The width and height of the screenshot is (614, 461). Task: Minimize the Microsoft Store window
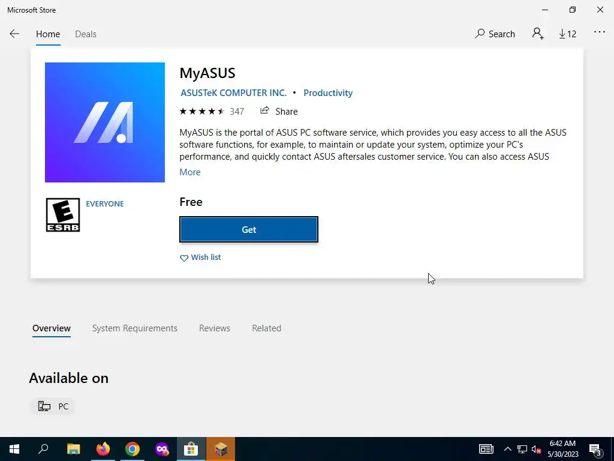[544, 10]
